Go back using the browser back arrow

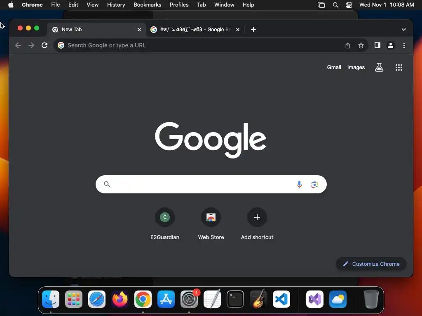click(x=18, y=45)
